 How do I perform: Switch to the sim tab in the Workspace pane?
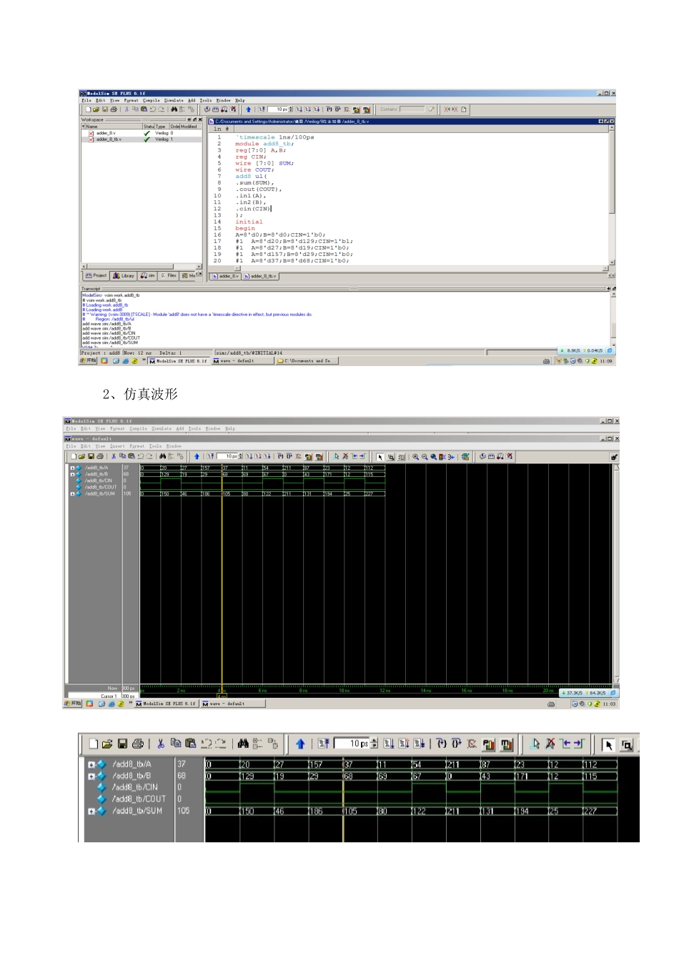(148, 275)
